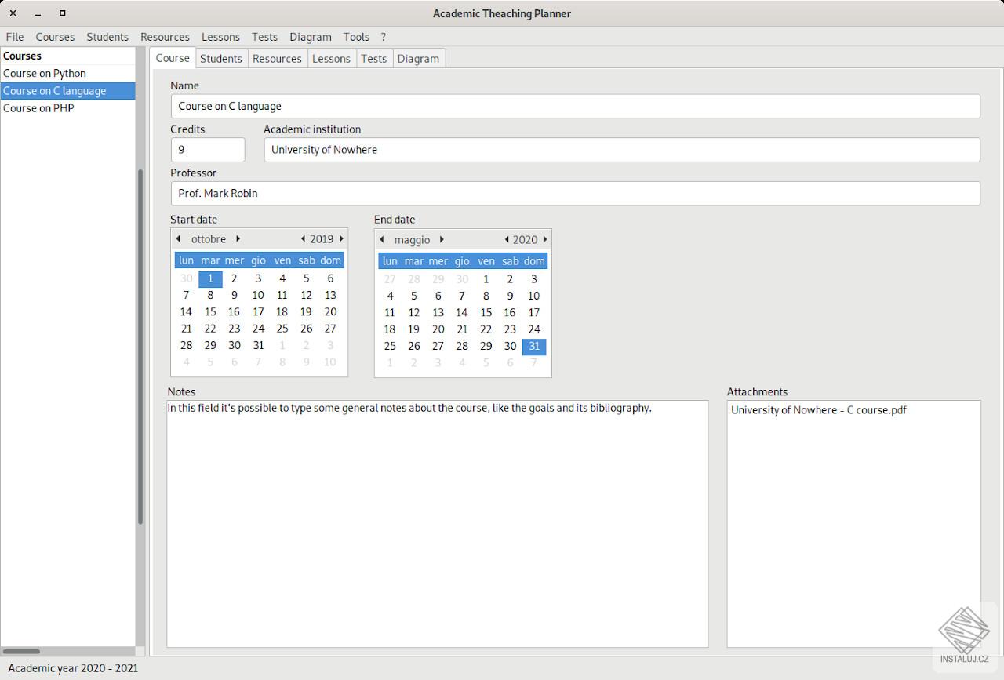Viewport: 1004px width, 680px height.
Task: Click inside the Notes text area
Action: pyautogui.click(x=438, y=524)
